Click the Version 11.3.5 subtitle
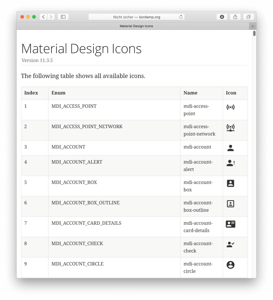Viewport: 273px width, 300px height. pos(37,60)
